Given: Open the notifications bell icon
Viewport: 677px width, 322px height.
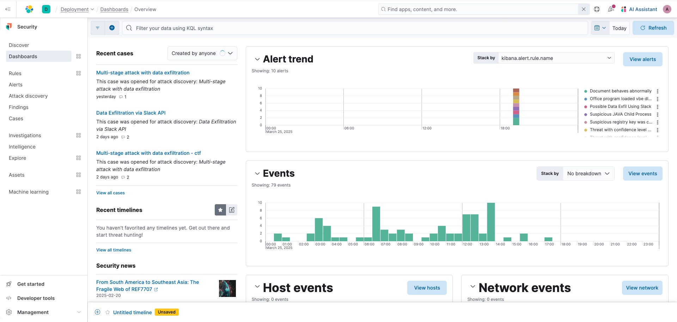Looking at the screenshot, I should tap(611, 9).
